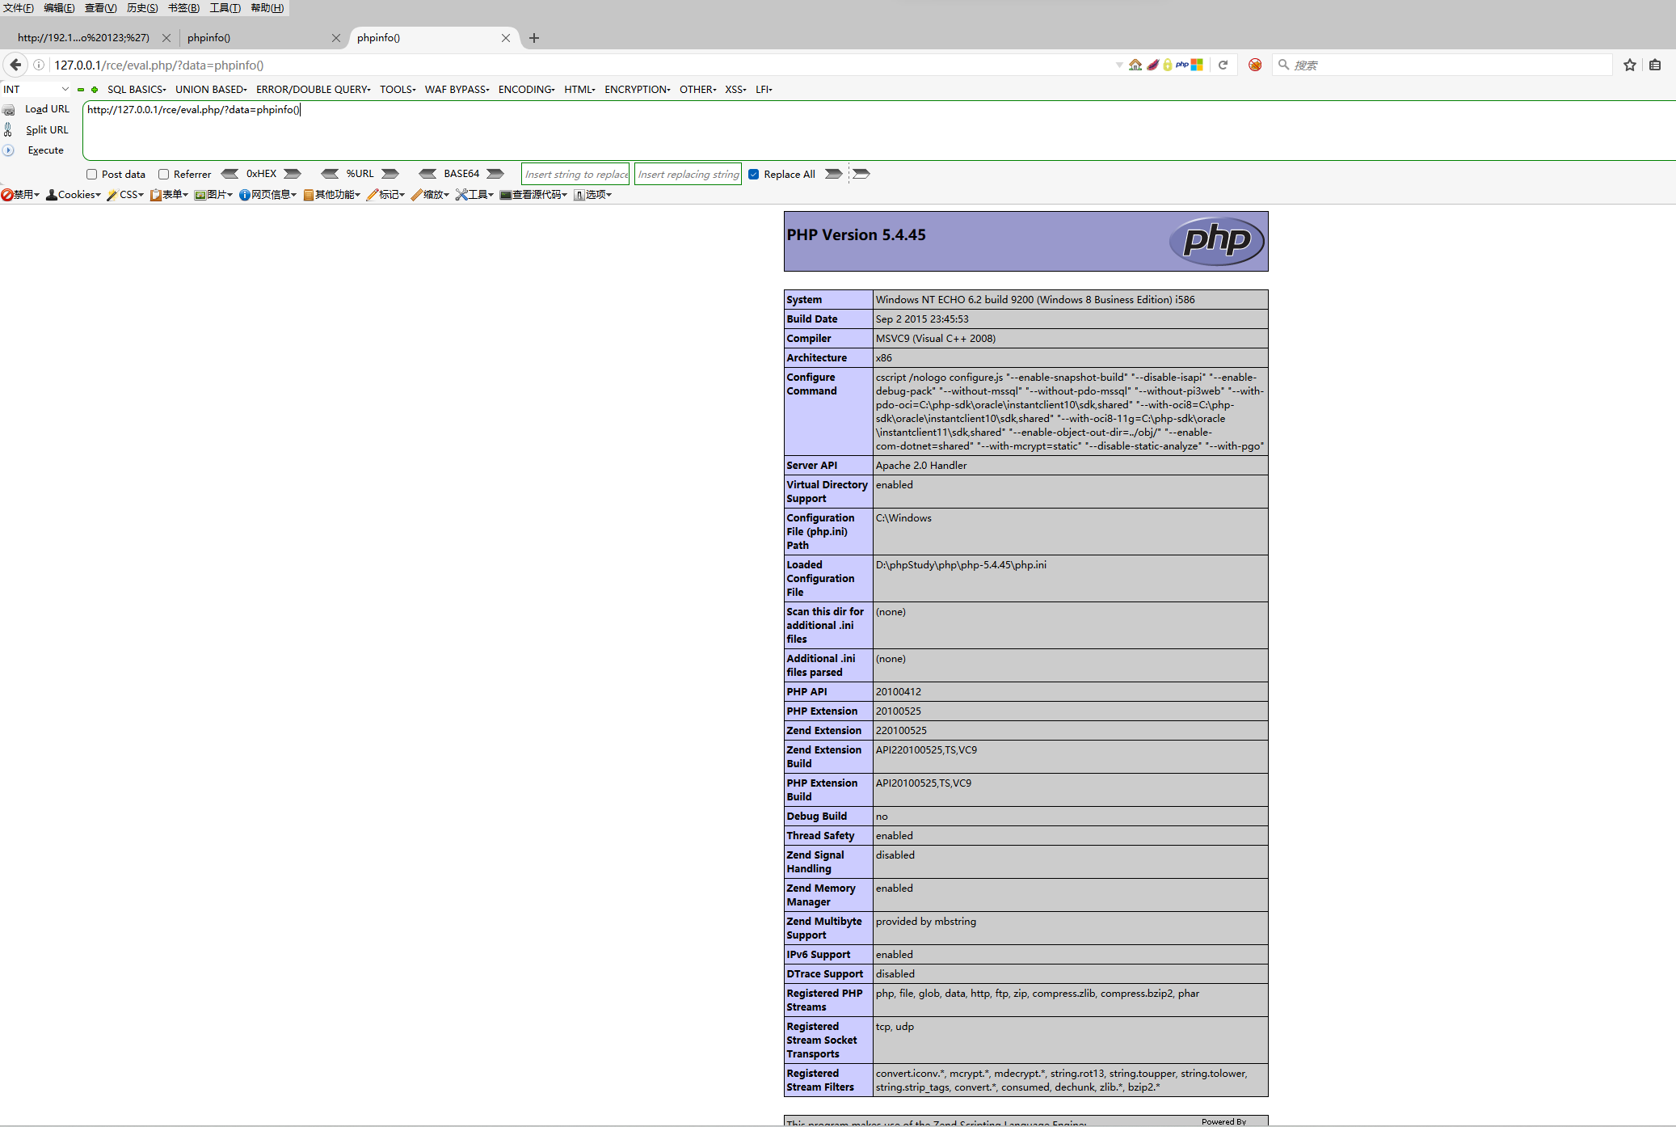Click the yellow padlock icon
The height and width of the screenshot is (1127, 1676).
(1168, 65)
